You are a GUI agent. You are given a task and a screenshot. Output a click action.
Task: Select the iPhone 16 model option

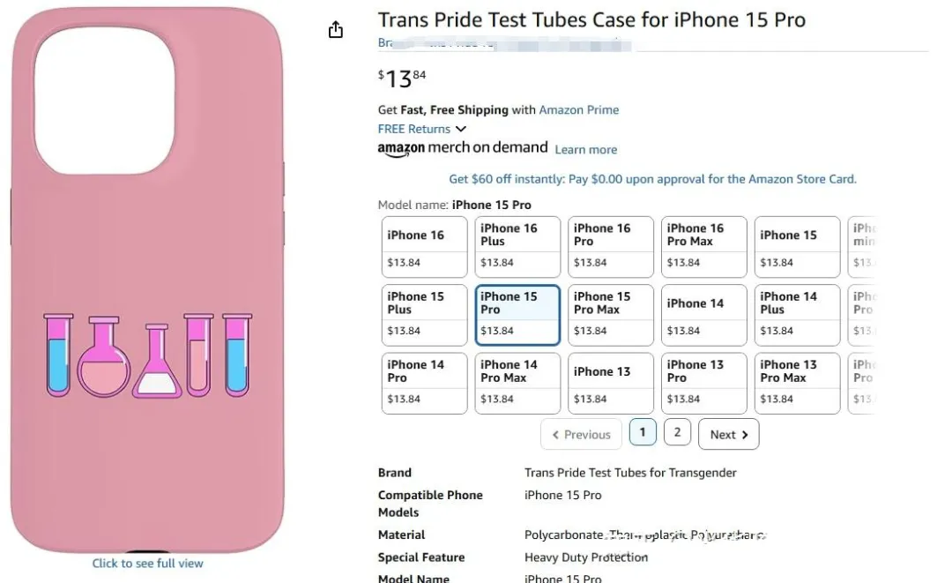click(426, 247)
